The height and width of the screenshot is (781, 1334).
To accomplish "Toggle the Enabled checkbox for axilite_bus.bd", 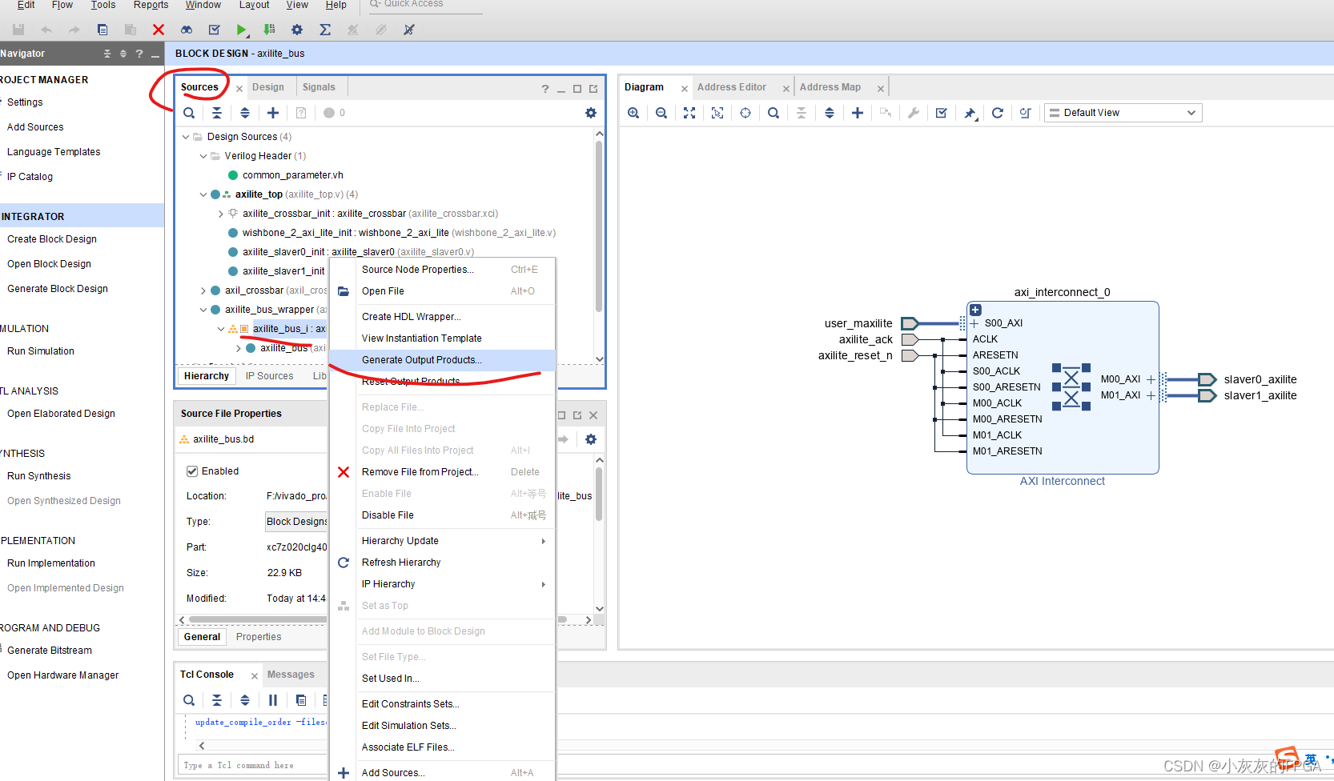I will click(192, 471).
